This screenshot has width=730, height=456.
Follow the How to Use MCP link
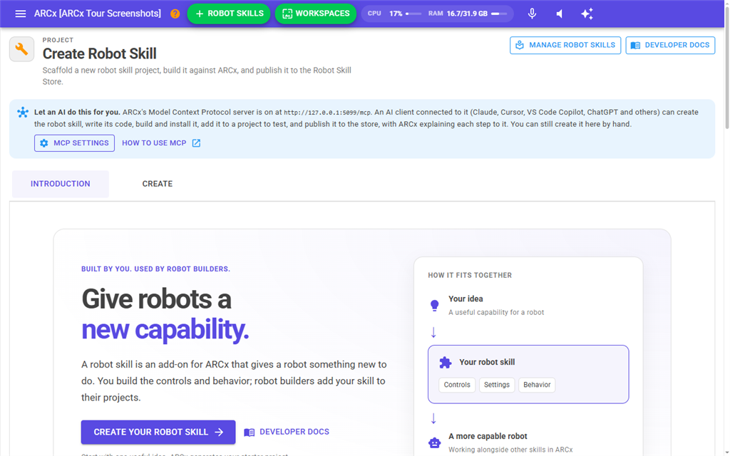[x=161, y=143]
